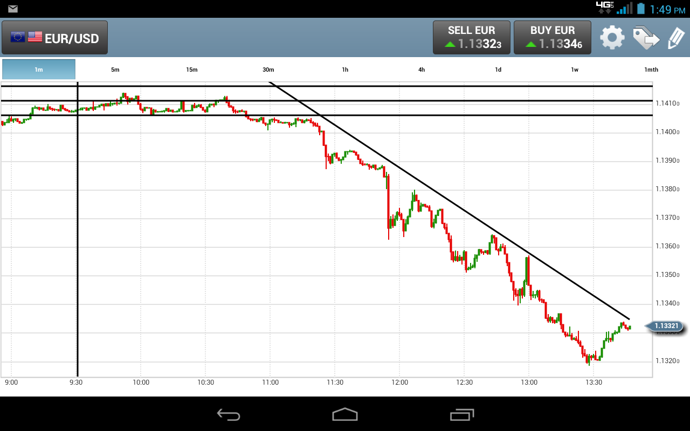690x431 pixels.
Task: Choose the 30m timeframe tab
Action: point(268,69)
